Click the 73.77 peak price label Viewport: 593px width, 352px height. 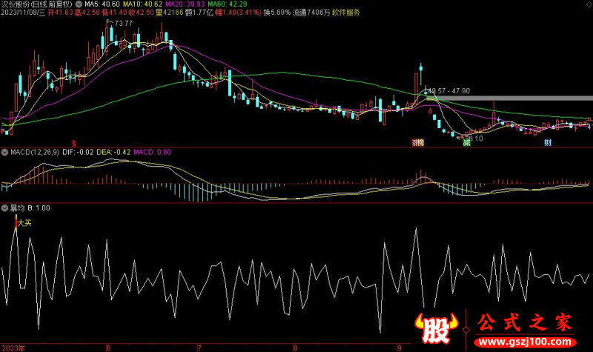[124, 24]
